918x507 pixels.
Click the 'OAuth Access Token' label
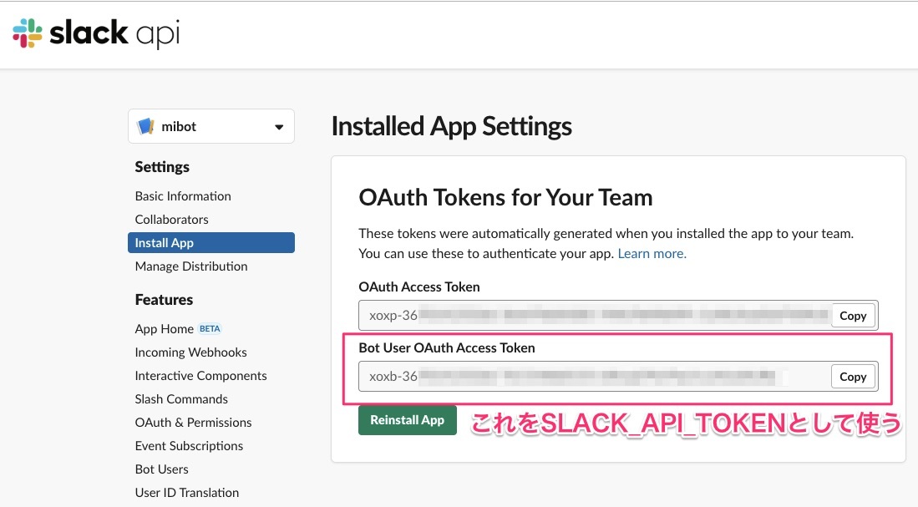click(419, 286)
